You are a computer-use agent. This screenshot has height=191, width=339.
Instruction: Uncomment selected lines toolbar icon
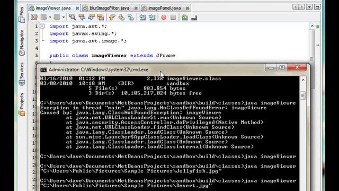pos(194,18)
